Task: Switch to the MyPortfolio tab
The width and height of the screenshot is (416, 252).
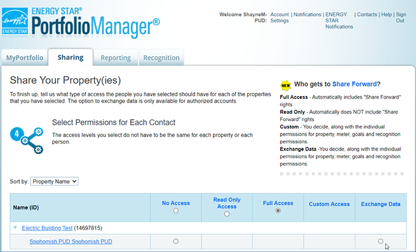Action: point(25,58)
